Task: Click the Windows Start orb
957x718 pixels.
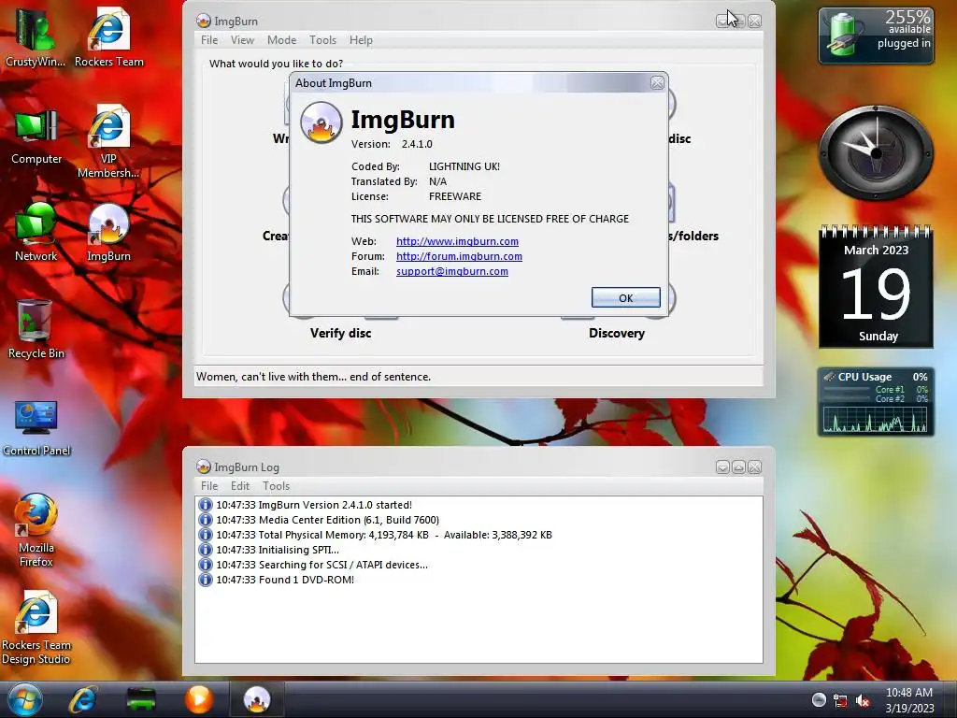Action: tap(25, 699)
